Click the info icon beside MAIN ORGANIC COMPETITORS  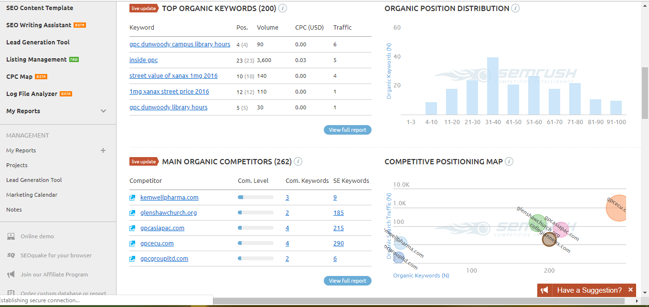[x=298, y=161]
